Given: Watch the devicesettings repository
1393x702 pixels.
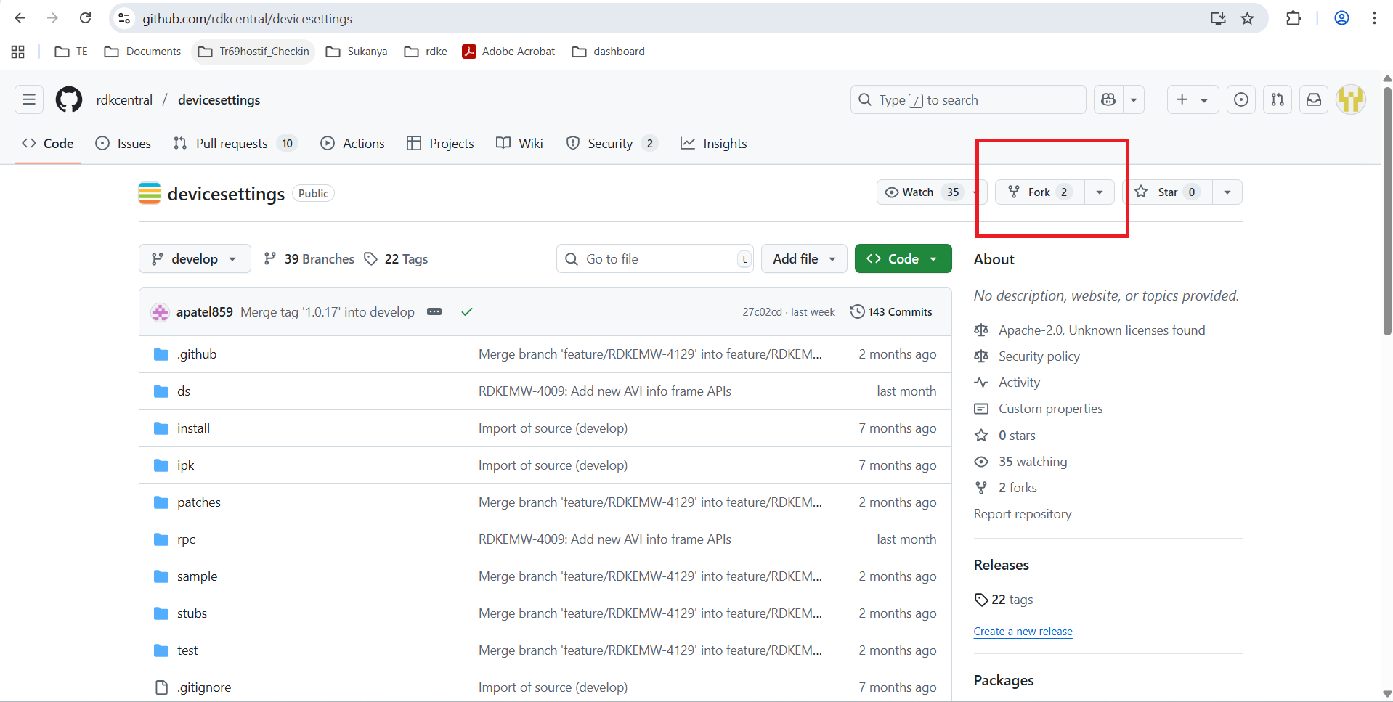Looking at the screenshot, I should click(x=922, y=192).
